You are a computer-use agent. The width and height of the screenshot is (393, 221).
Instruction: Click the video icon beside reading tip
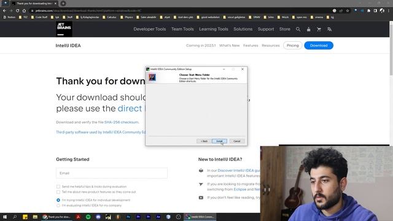coord(201,198)
